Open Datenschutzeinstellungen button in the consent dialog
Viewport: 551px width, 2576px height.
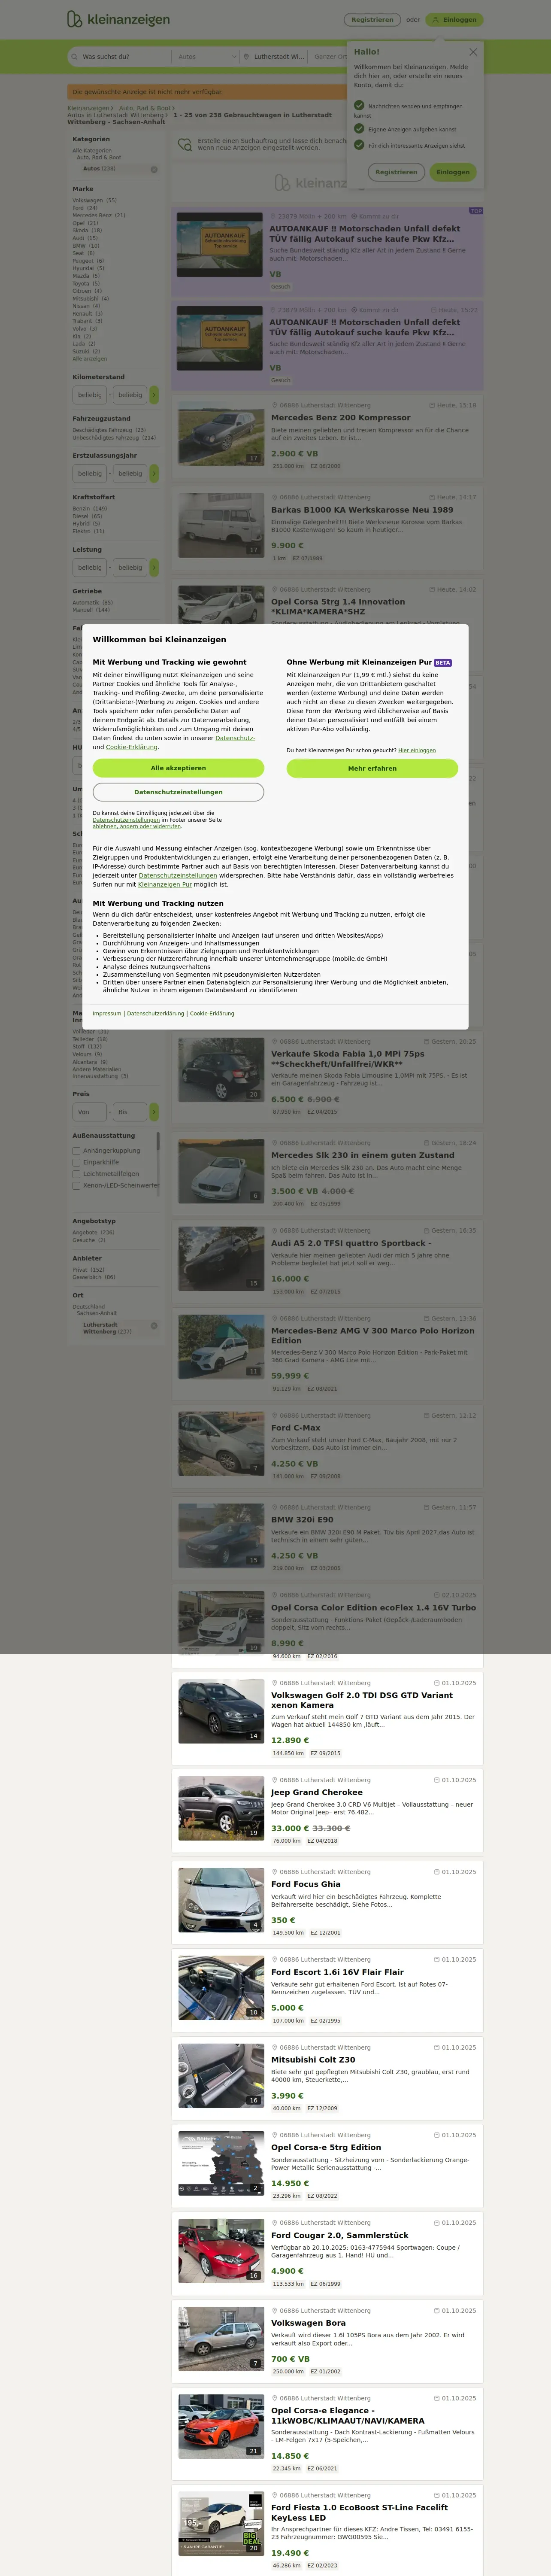(178, 792)
